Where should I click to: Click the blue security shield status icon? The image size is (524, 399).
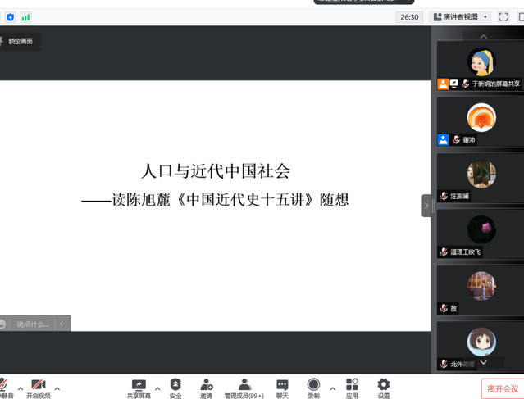pyautogui.click(x=11, y=17)
